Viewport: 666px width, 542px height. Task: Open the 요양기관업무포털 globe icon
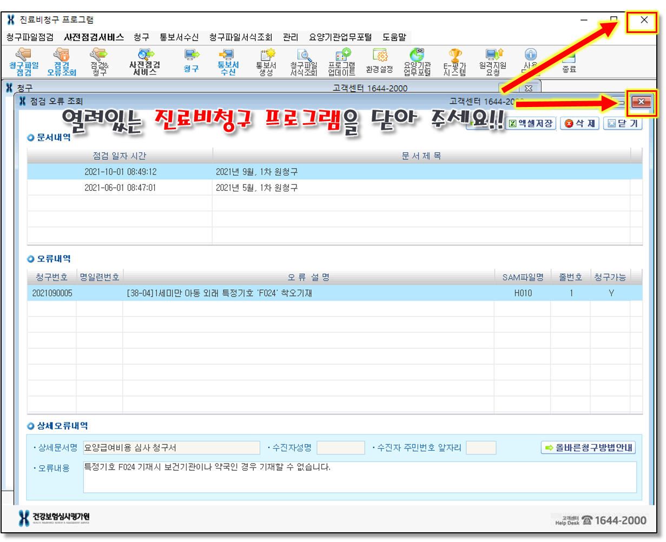pyautogui.click(x=417, y=62)
